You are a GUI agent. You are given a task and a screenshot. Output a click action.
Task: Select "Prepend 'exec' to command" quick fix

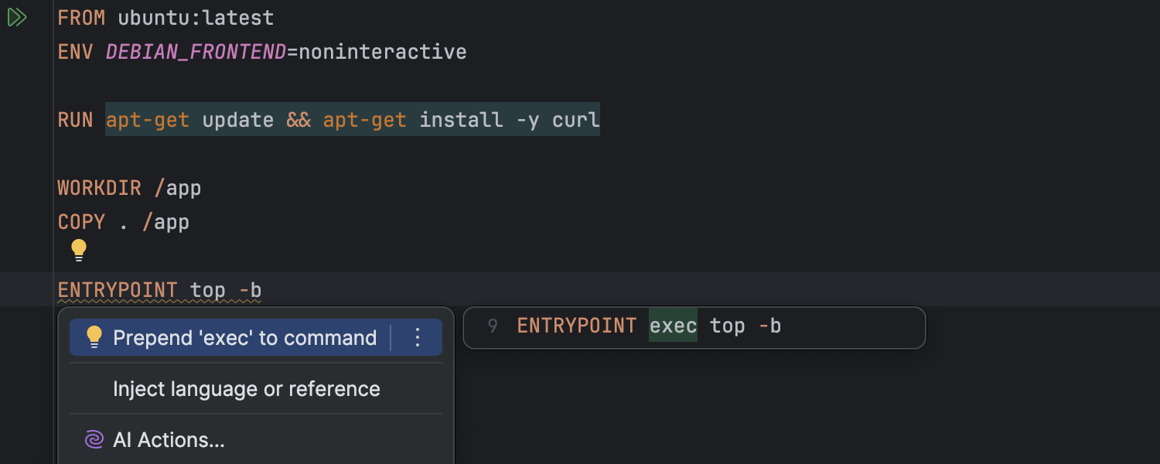click(244, 338)
